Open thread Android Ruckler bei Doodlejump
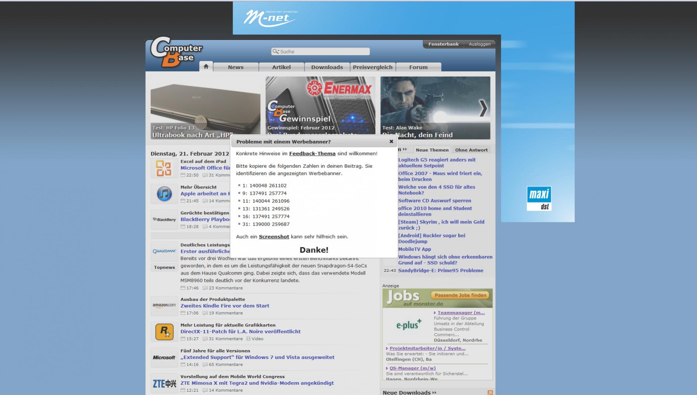This screenshot has width=697, height=395. tap(432, 239)
